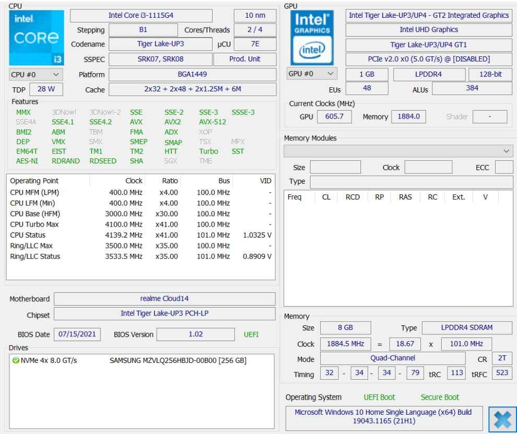The width and height of the screenshot is (517, 434).
Task: Click the GPU Memory clock 1884.0 value
Action: 408,116
